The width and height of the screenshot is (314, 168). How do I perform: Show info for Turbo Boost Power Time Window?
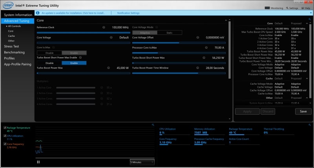point(198,68)
